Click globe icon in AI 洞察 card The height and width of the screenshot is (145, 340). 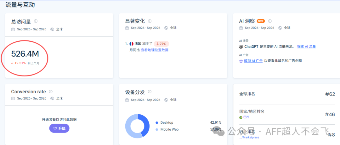click(280, 28)
